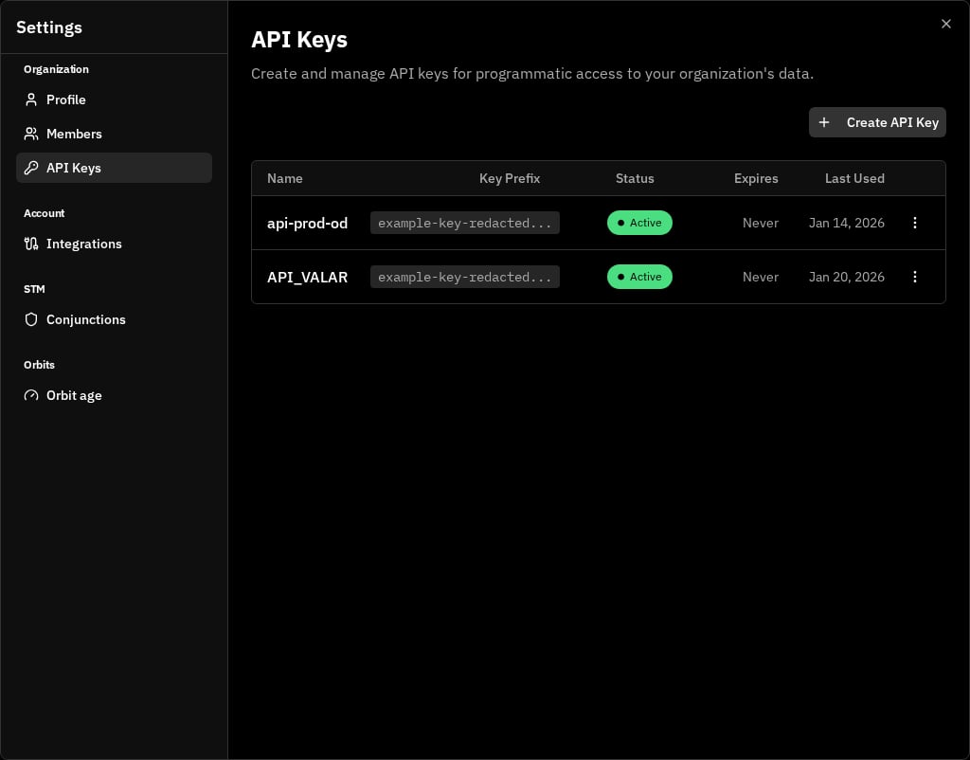Open the actions menu for API_VALAR
Viewport: 970px width, 760px height.
click(x=915, y=277)
